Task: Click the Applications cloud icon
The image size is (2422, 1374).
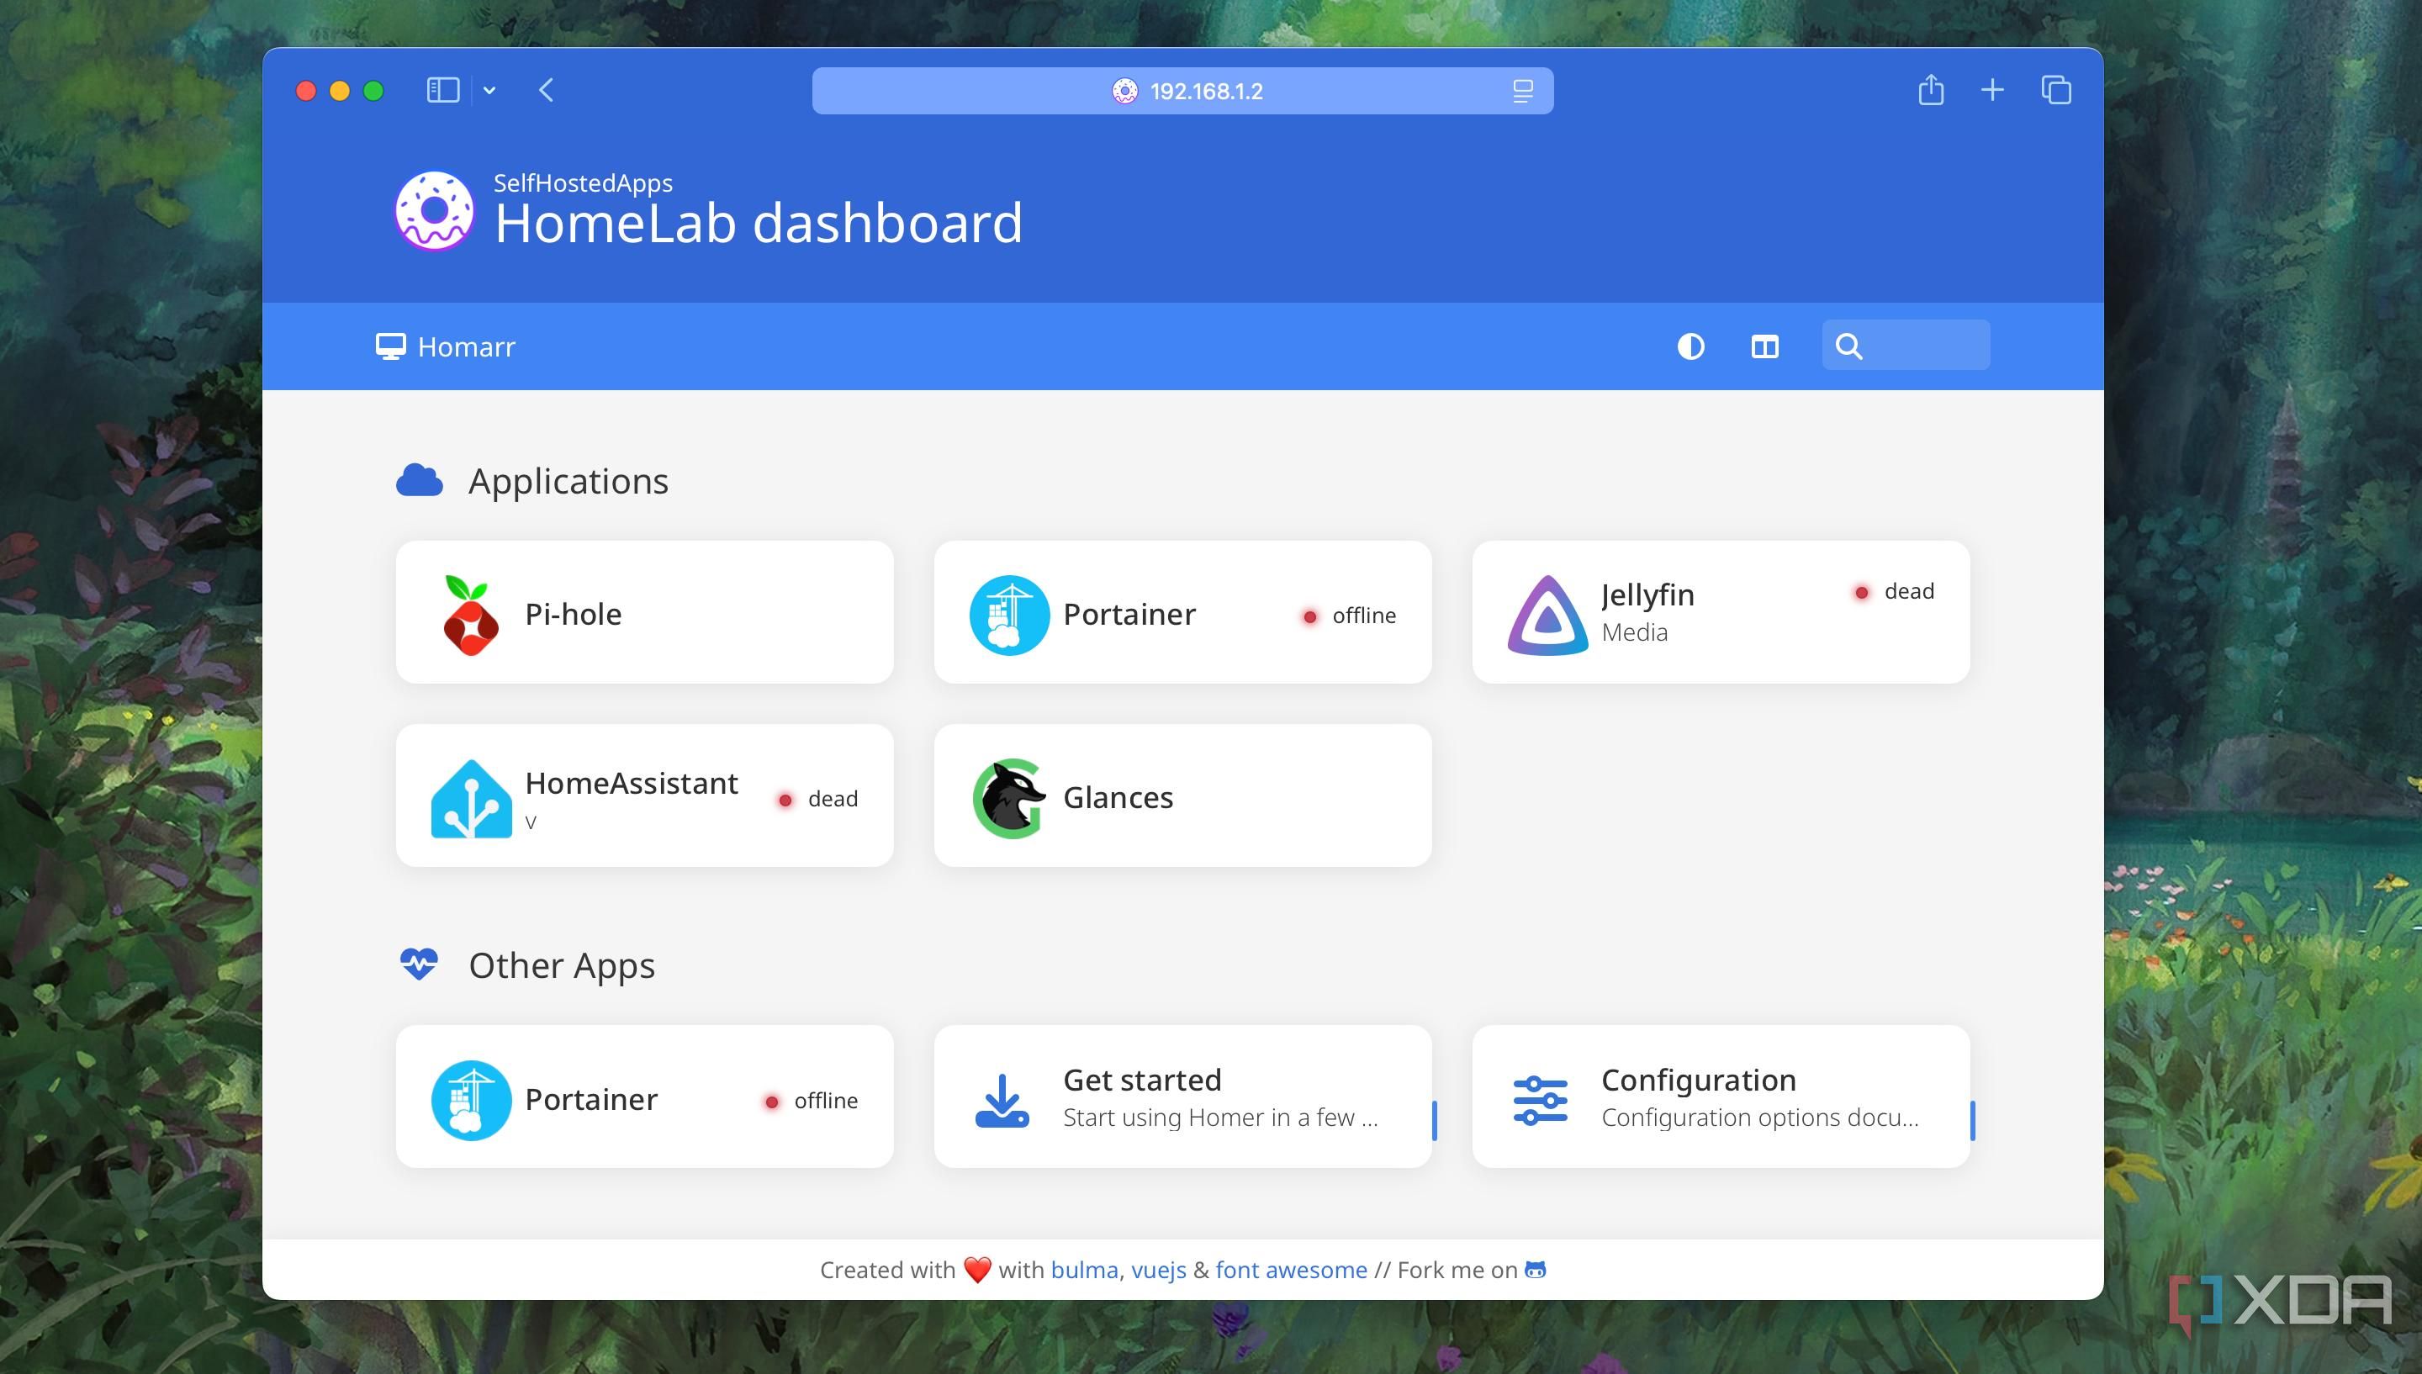Action: tap(419, 480)
